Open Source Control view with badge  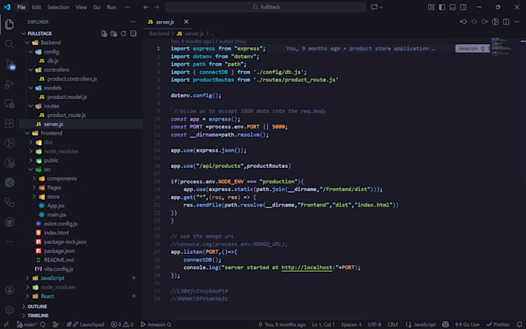pos(10,64)
